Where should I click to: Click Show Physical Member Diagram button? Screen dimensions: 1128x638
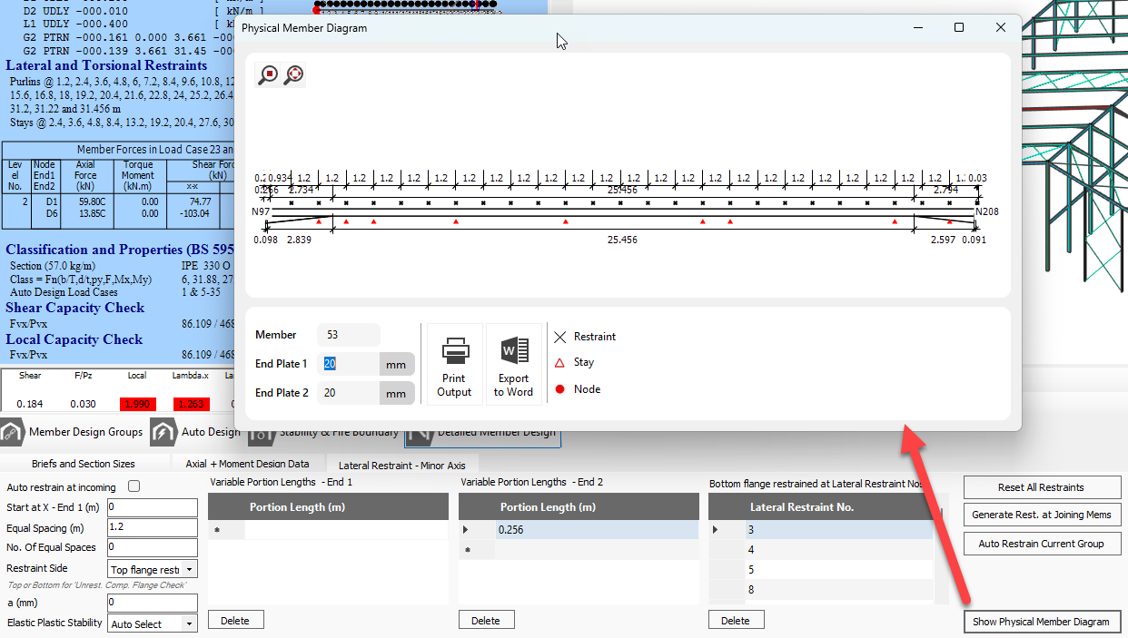(x=1042, y=622)
